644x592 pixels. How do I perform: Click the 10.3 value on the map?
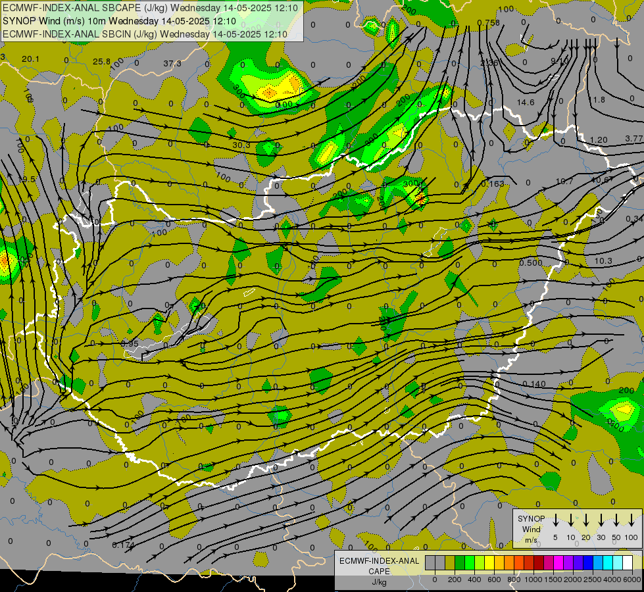(x=603, y=261)
